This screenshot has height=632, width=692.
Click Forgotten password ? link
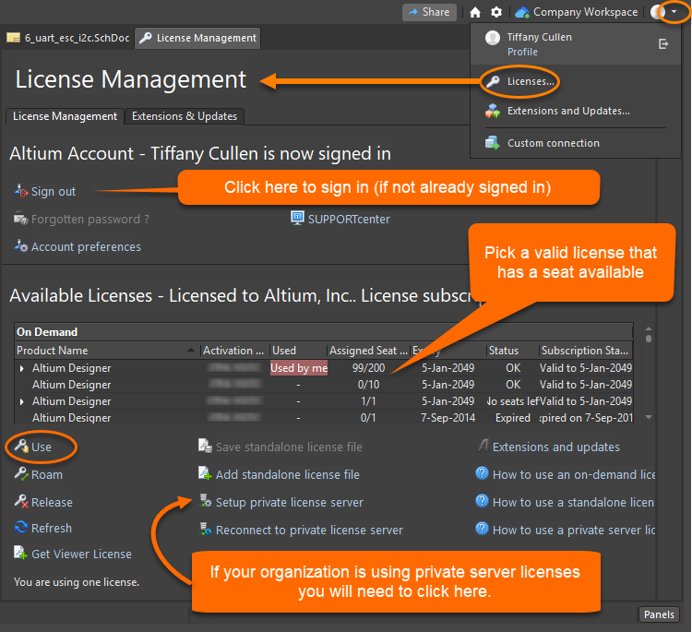(x=90, y=219)
